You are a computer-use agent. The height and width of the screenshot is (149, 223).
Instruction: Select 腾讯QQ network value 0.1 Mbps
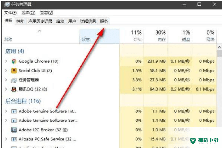click(x=205, y=89)
